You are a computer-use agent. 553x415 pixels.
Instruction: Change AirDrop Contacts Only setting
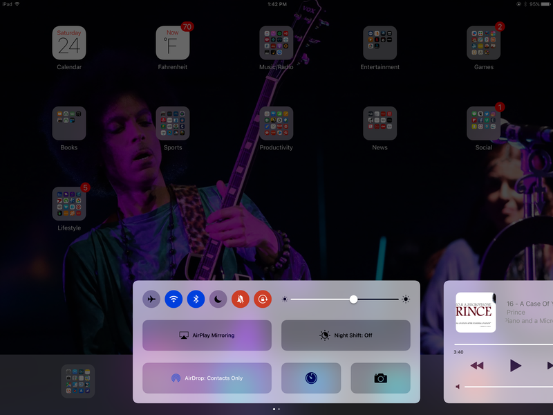(207, 378)
